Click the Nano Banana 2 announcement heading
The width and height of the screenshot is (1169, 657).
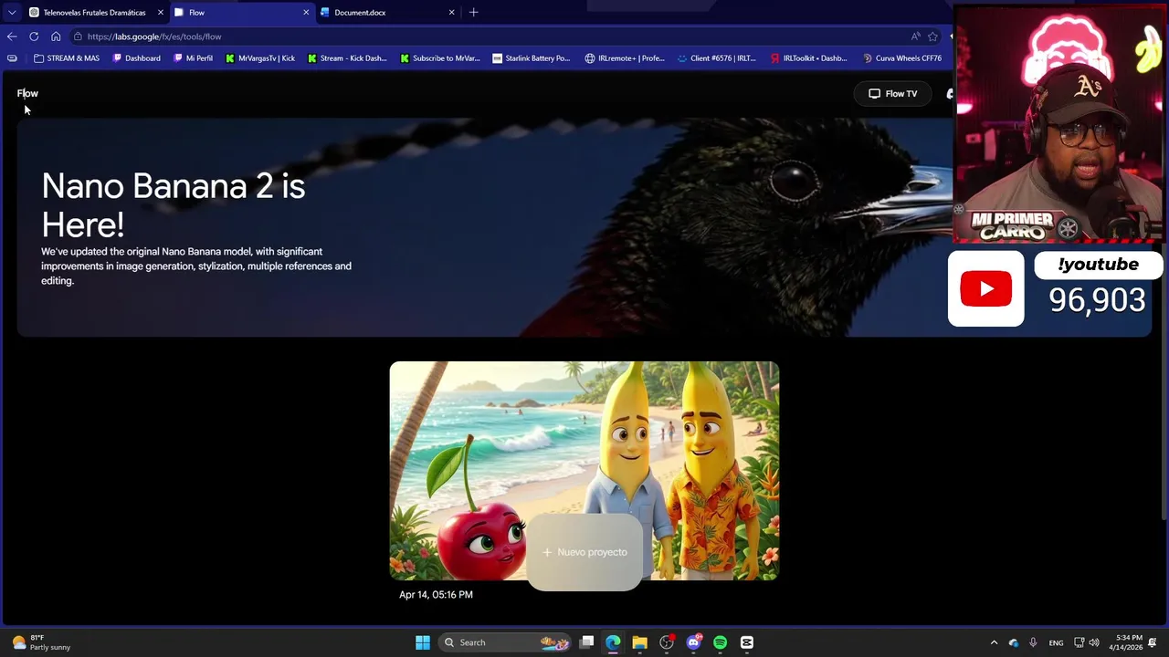click(174, 205)
